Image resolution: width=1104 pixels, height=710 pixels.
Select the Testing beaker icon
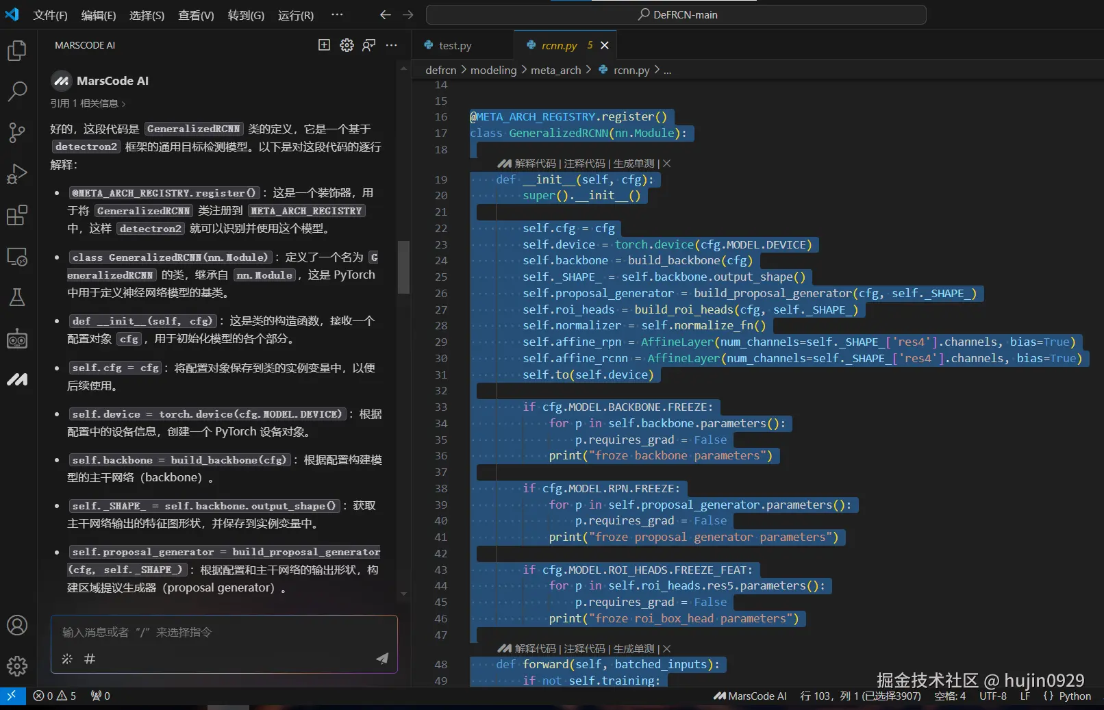(x=16, y=297)
